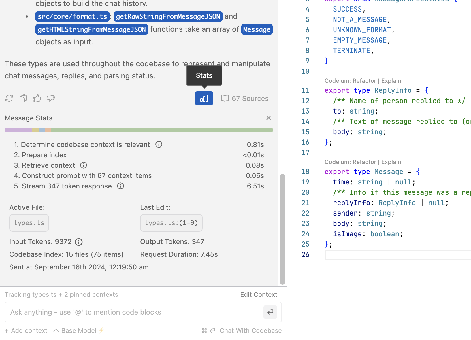The image size is (471, 340).
Task: Expand the Base Model selector
Action: 79,330
